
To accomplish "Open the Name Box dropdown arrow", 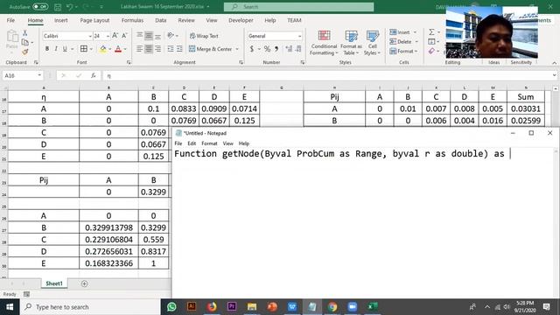I will (39, 76).
